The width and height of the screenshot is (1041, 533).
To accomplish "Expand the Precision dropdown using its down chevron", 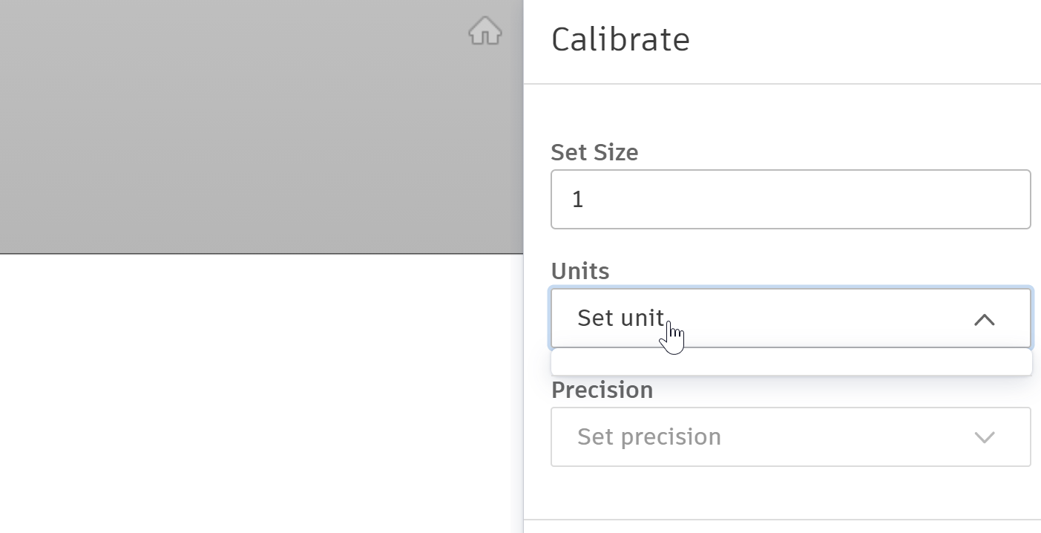I will [x=984, y=437].
